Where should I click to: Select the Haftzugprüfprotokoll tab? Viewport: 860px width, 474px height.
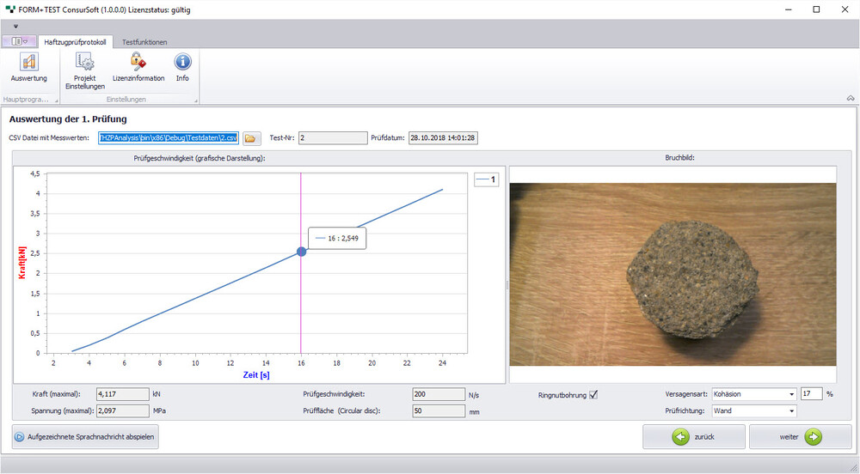click(75, 41)
